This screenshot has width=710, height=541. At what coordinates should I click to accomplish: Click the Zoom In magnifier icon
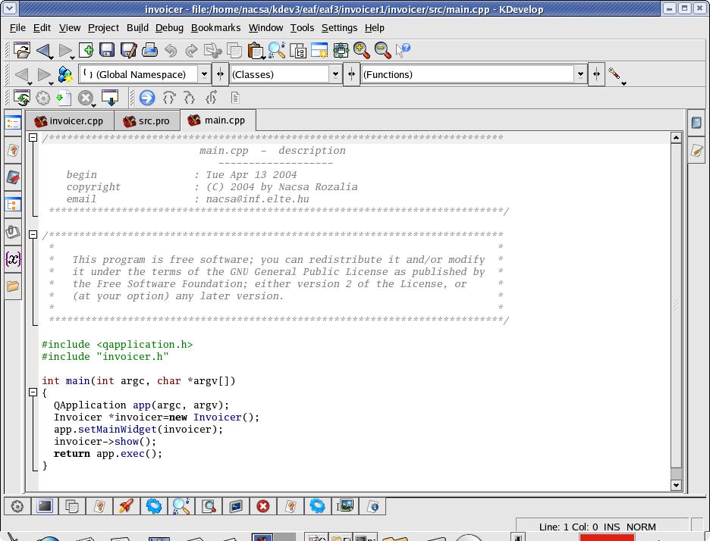click(x=361, y=50)
